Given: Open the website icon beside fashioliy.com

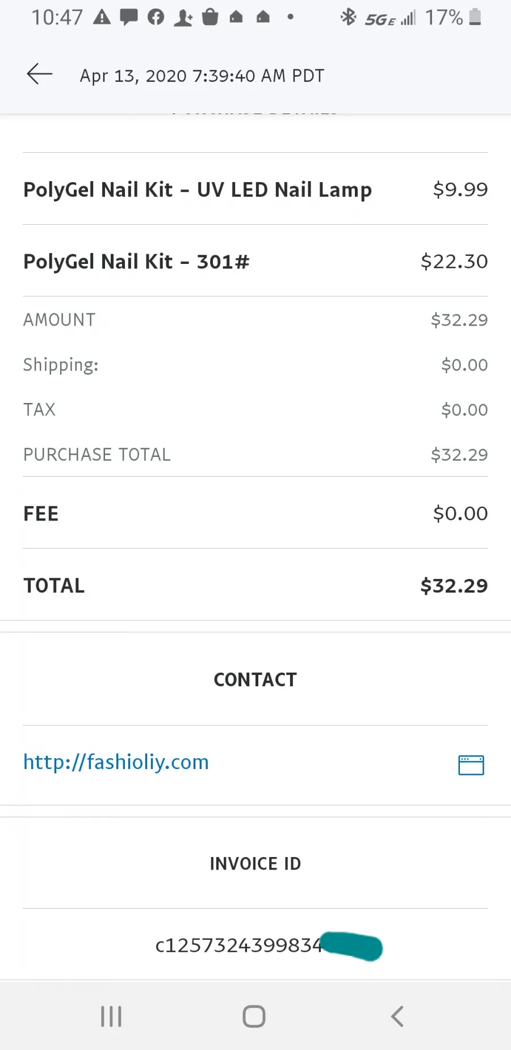Looking at the screenshot, I should pos(471,765).
